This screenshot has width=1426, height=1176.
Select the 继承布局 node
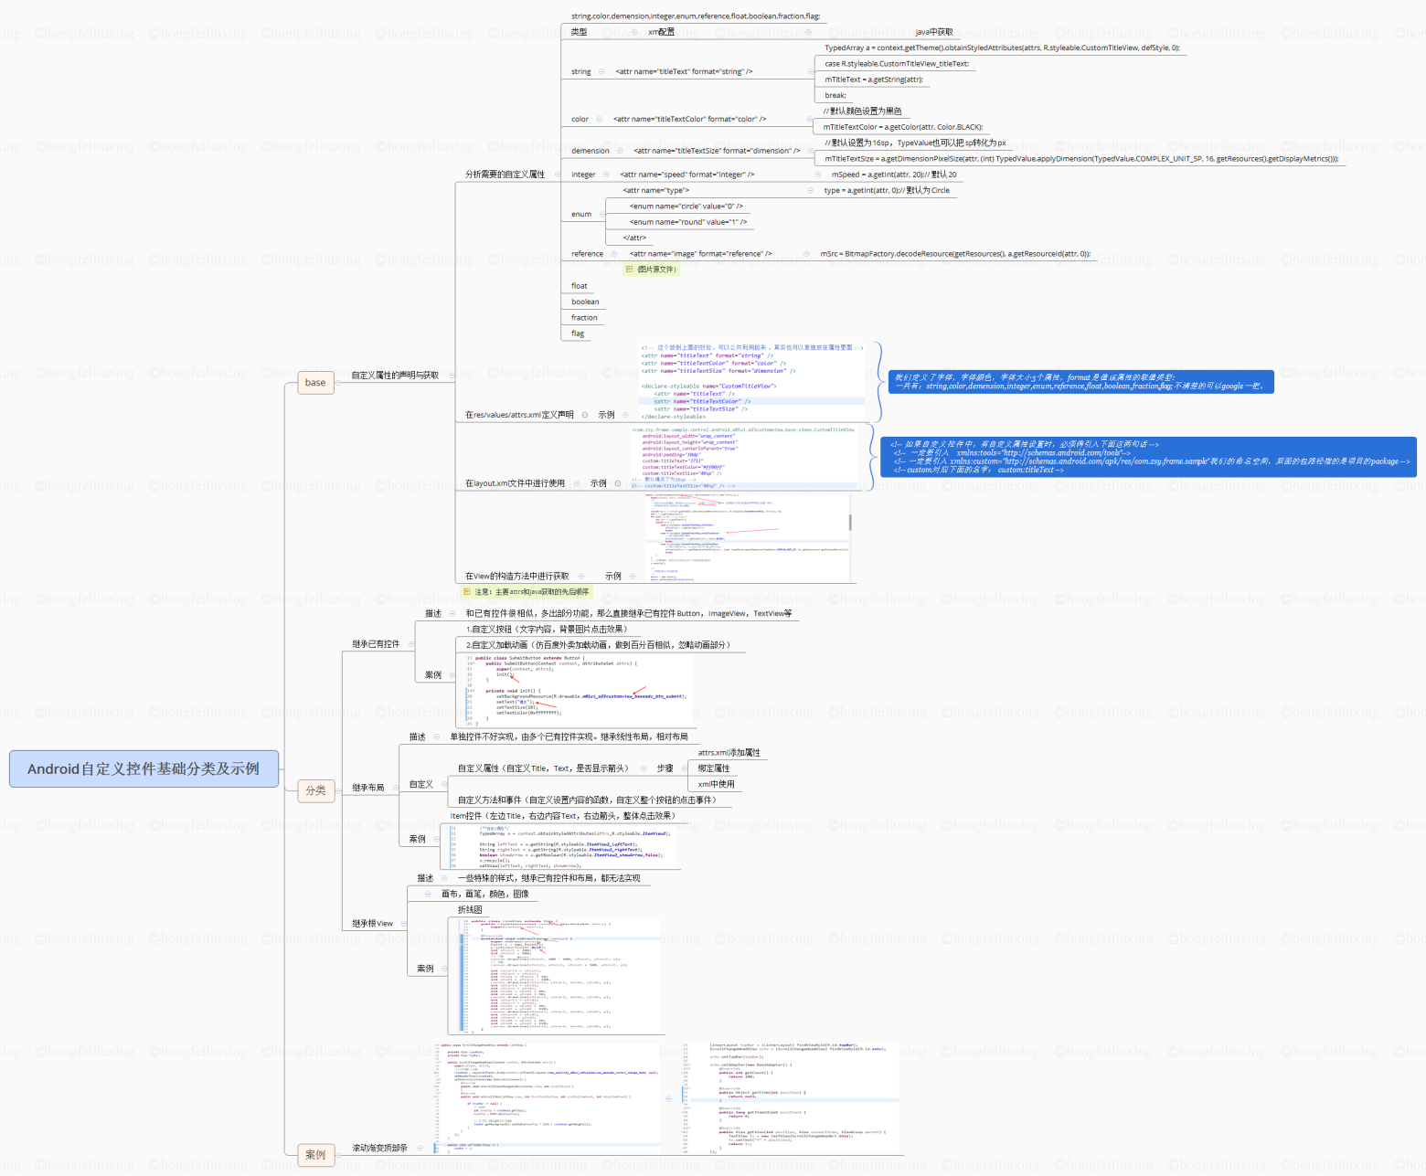pos(368,788)
